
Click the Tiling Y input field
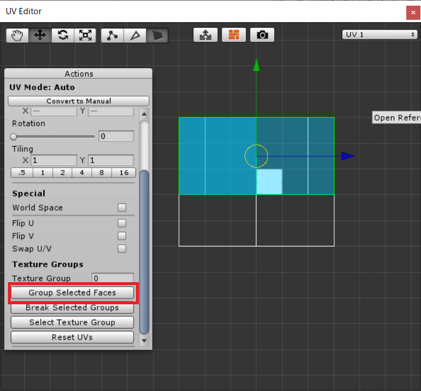[x=111, y=160]
